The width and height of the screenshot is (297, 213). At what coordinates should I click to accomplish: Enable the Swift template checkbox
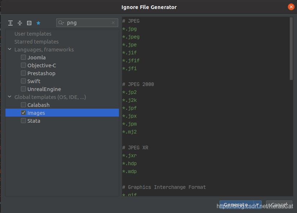(23, 81)
